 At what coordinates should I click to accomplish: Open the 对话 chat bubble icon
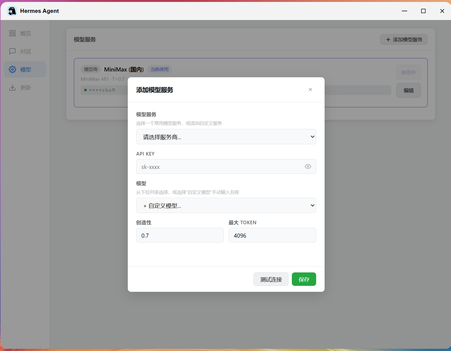pos(12,51)
